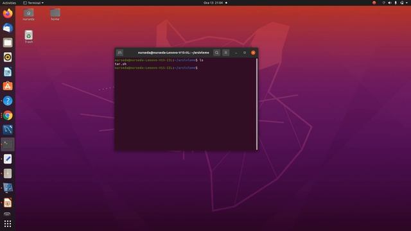Maximize the terminal window
The image size is (411, 231).
point(245,53)
